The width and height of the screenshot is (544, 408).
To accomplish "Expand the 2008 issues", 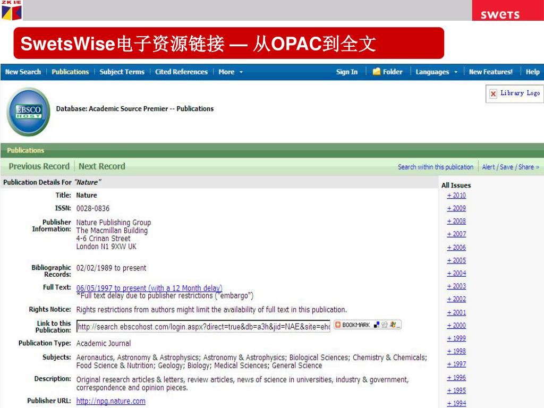I will [456, 221].
